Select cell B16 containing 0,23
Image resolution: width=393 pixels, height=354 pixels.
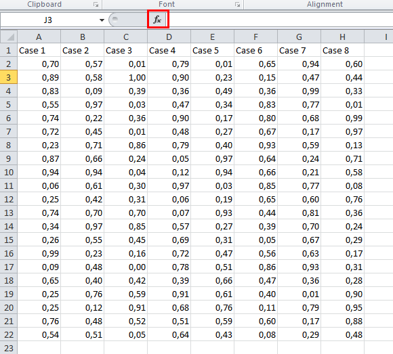click(x=83, y=253)
